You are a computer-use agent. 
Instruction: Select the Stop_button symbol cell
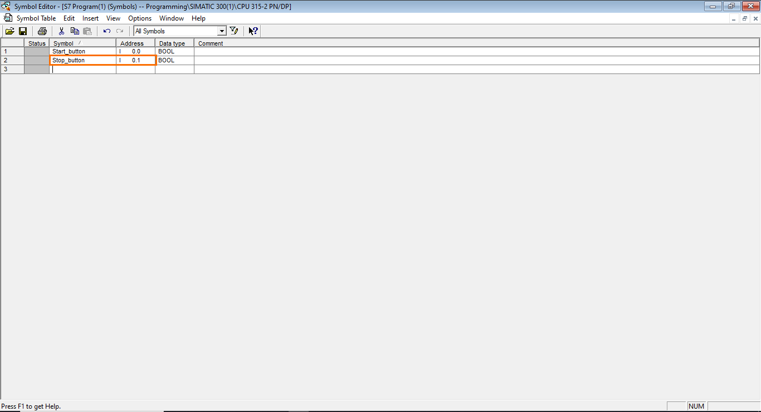[82, 60]
